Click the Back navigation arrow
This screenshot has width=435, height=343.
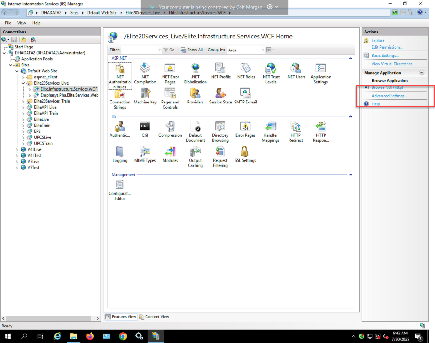pos(5,13)
